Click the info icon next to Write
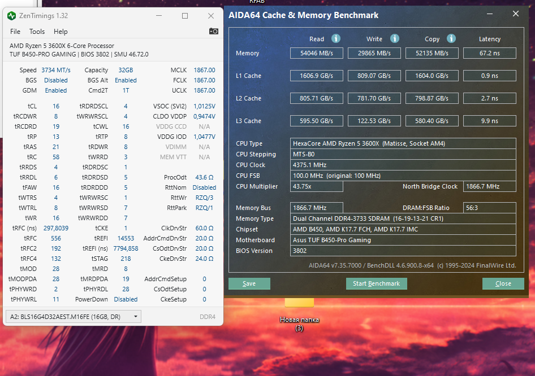The width and height of the screenshot is (535, 376). 395,38
